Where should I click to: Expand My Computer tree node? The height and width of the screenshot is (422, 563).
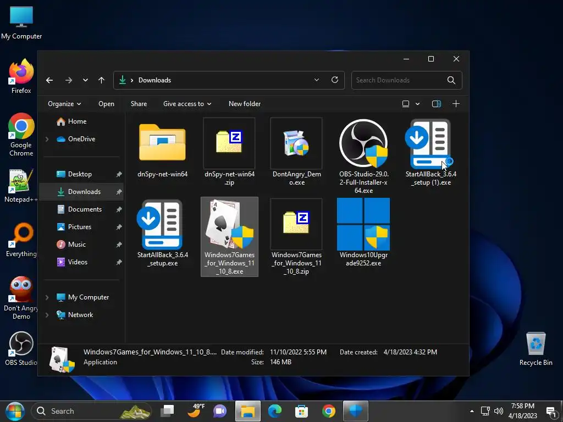click(x=47, y=297)
